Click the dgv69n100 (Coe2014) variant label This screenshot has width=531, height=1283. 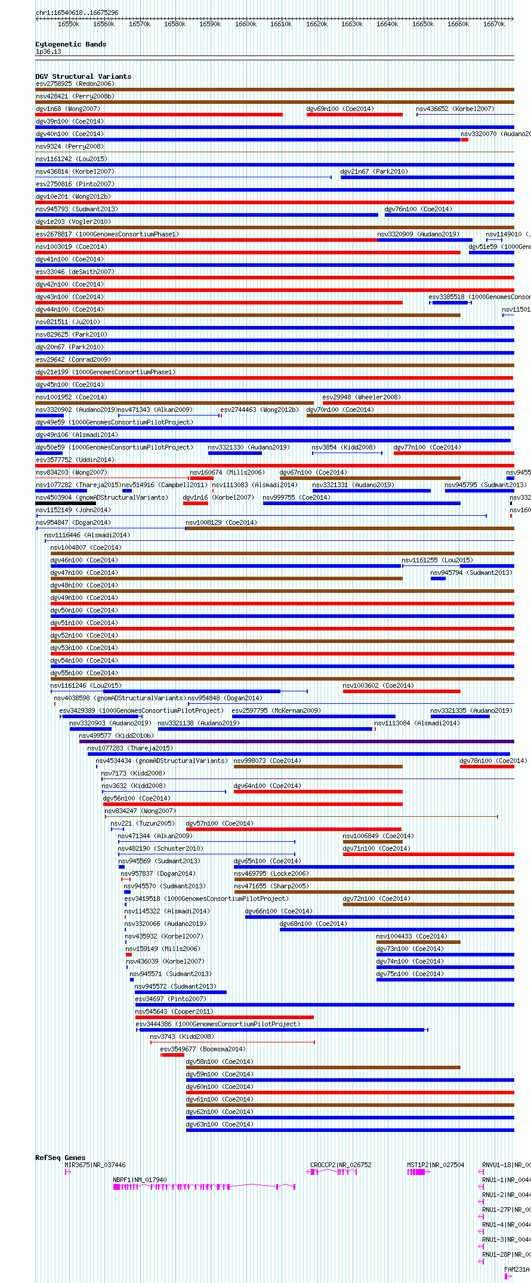(340, 109)
